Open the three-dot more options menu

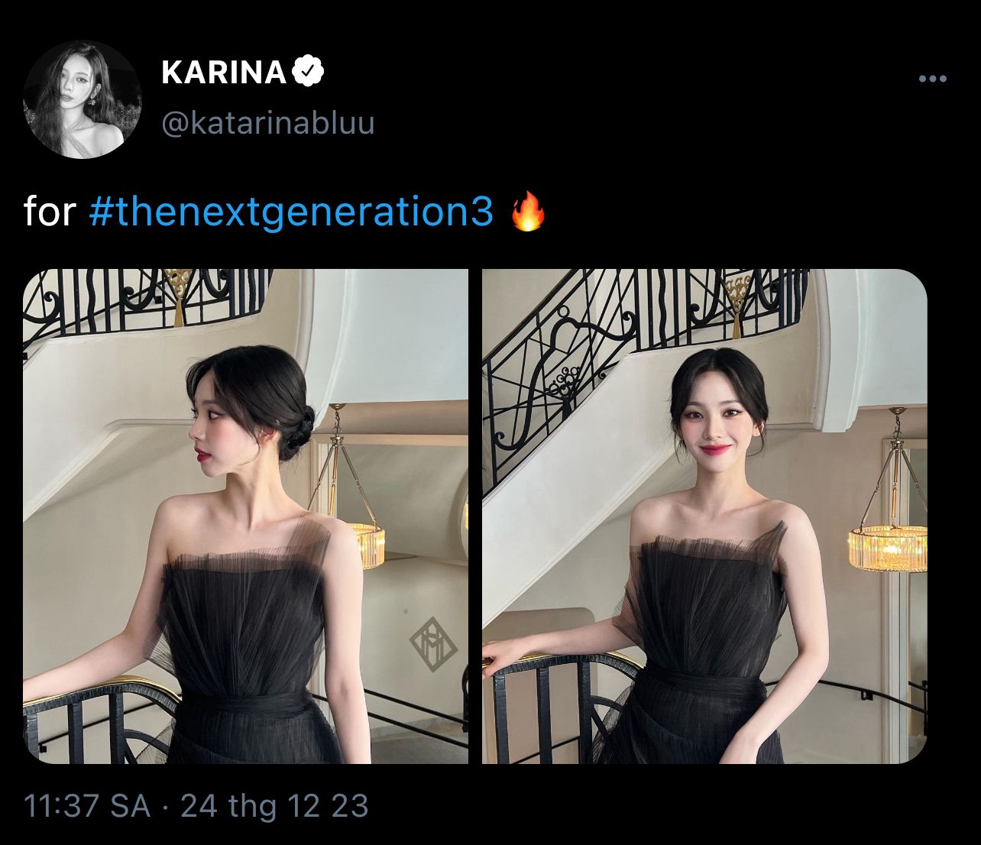tap(933, 79)
